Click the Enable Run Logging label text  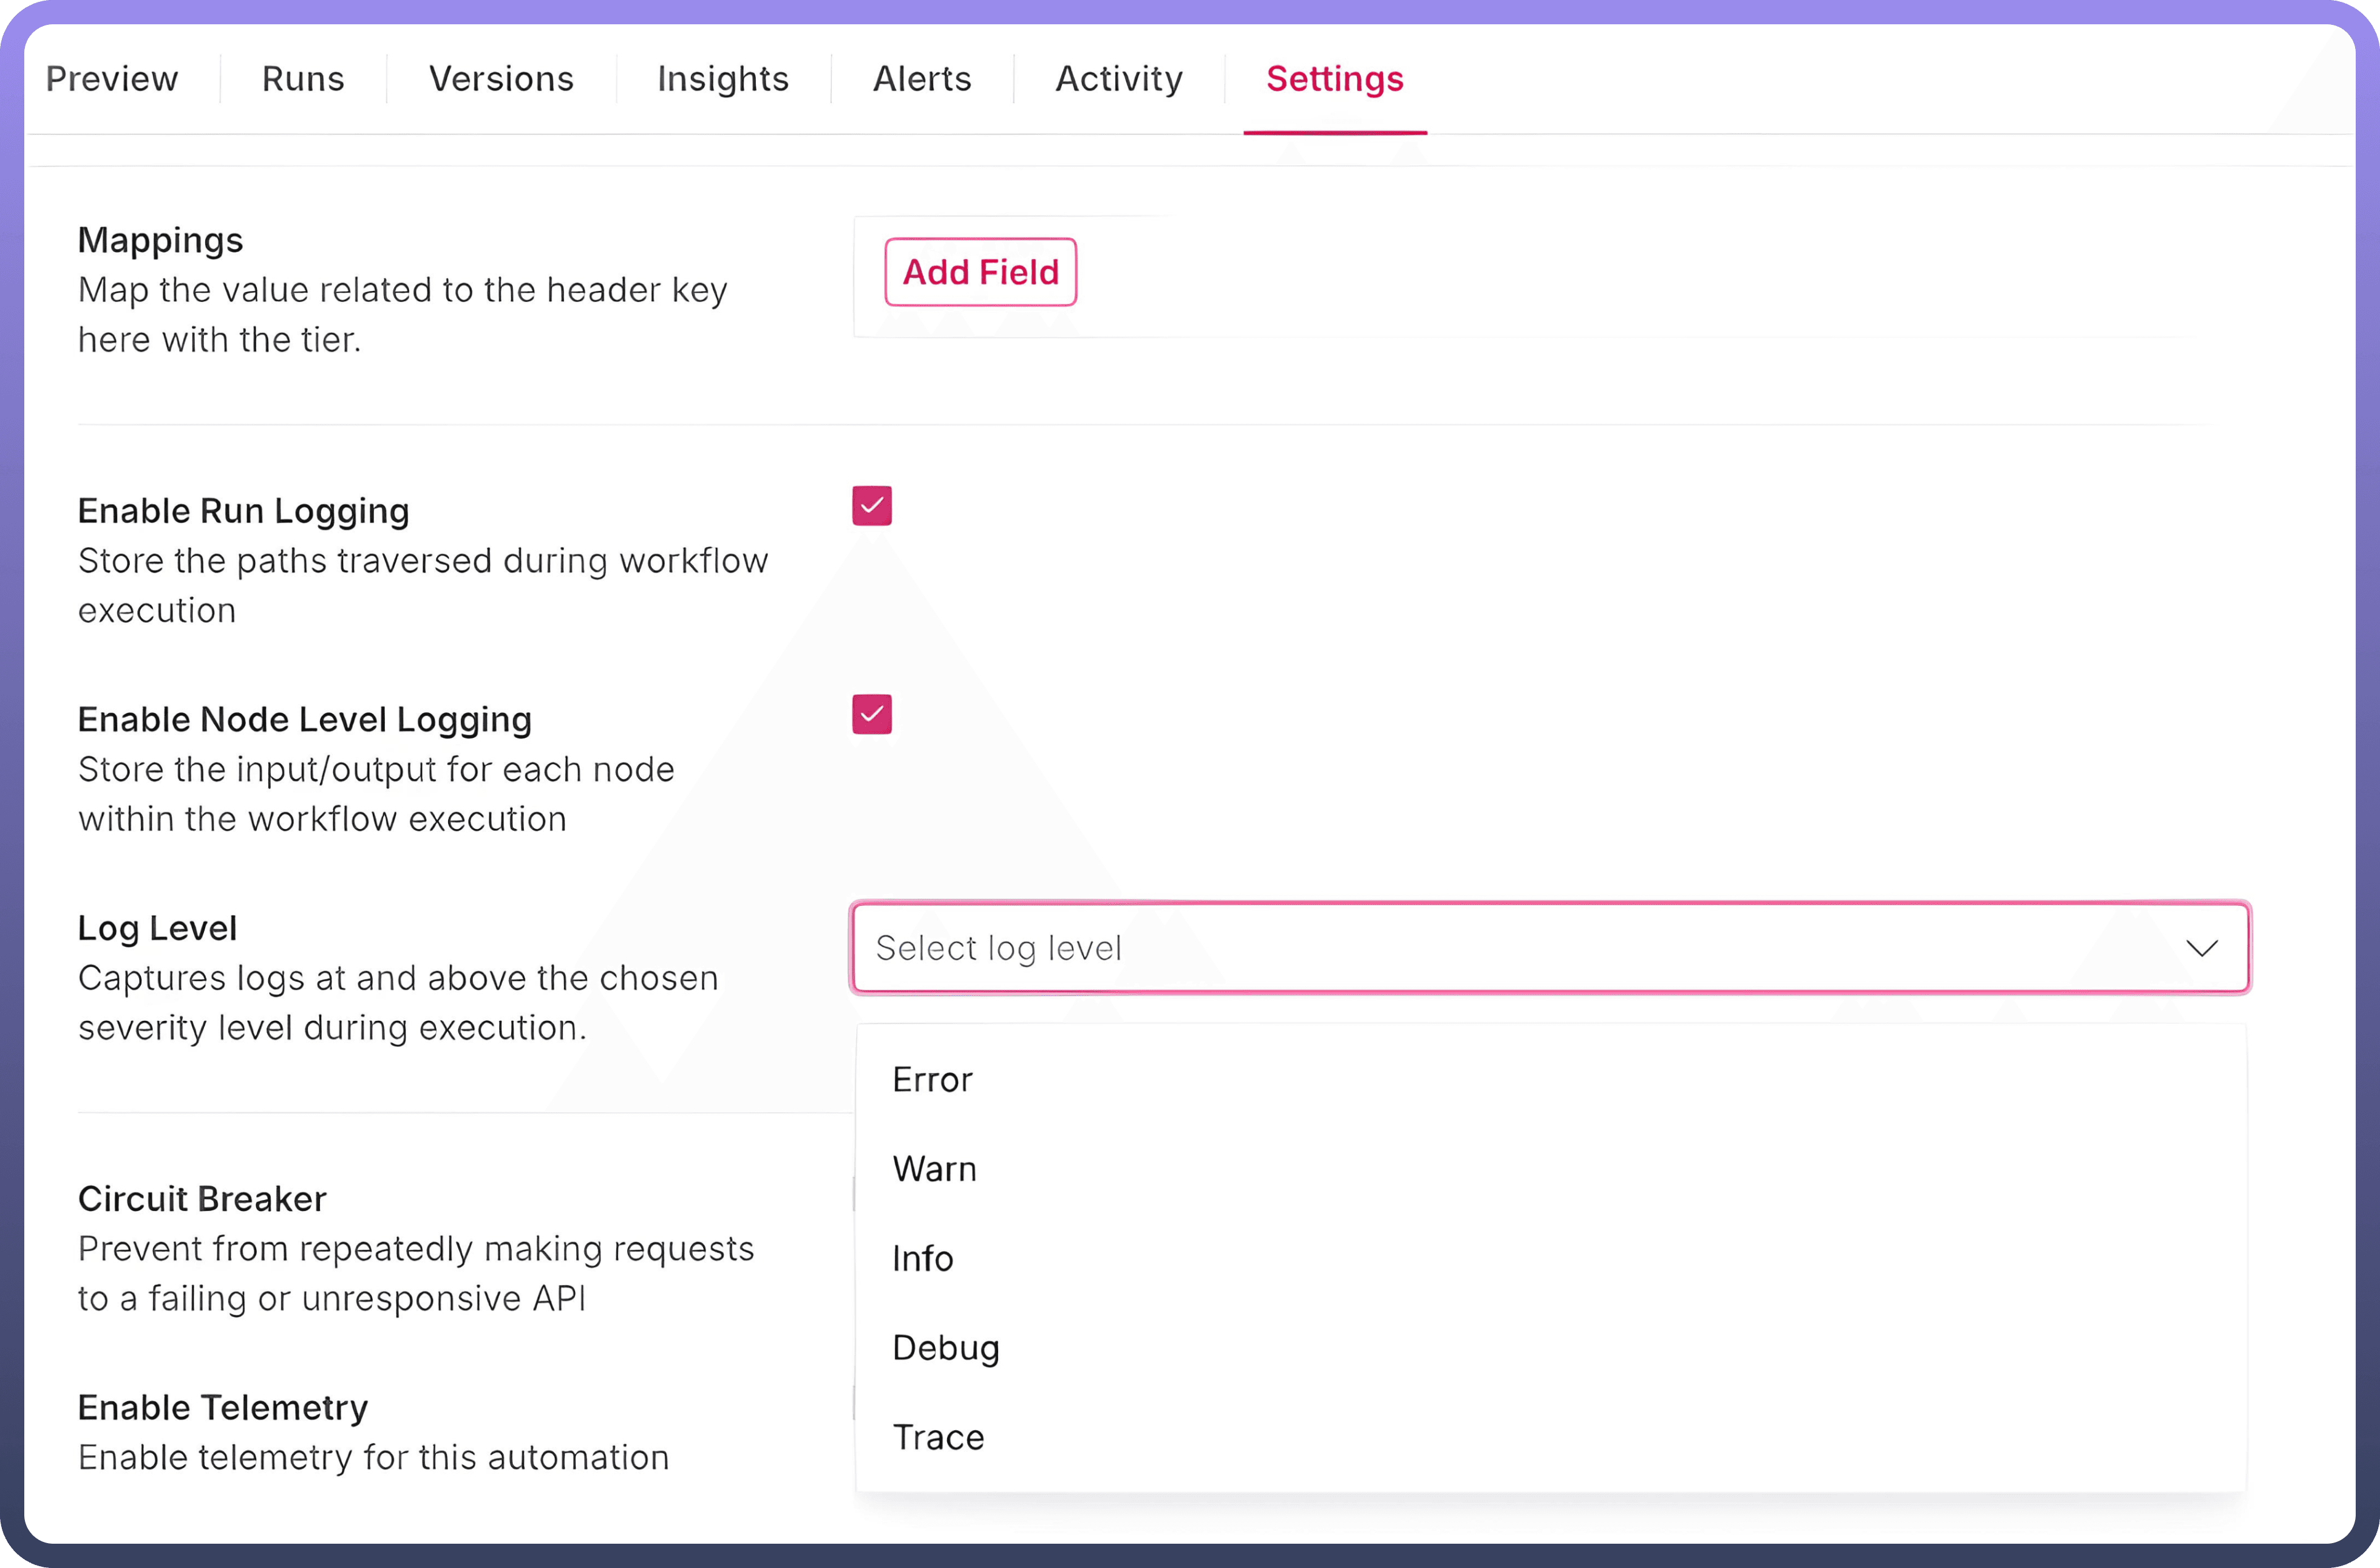(243, 511)
